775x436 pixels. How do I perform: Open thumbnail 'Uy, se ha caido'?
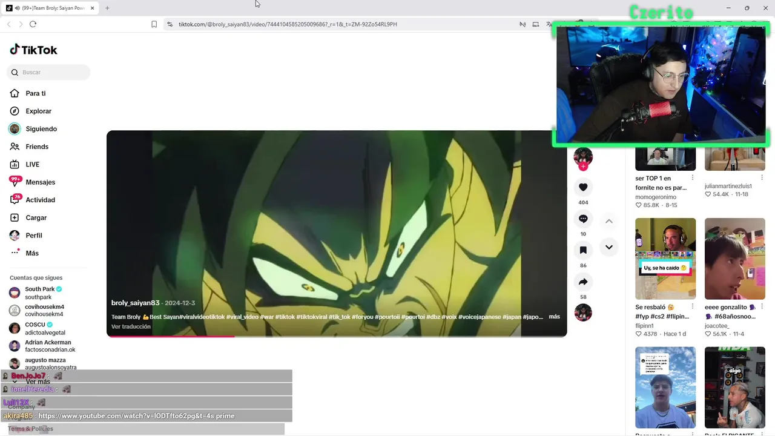point(665,259)
